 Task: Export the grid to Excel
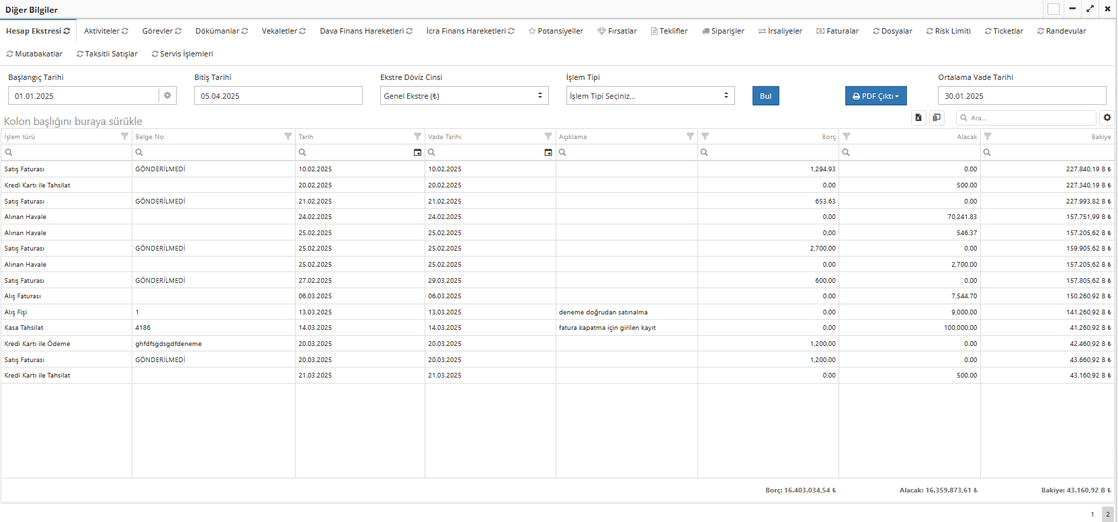(x=918, y=118)
